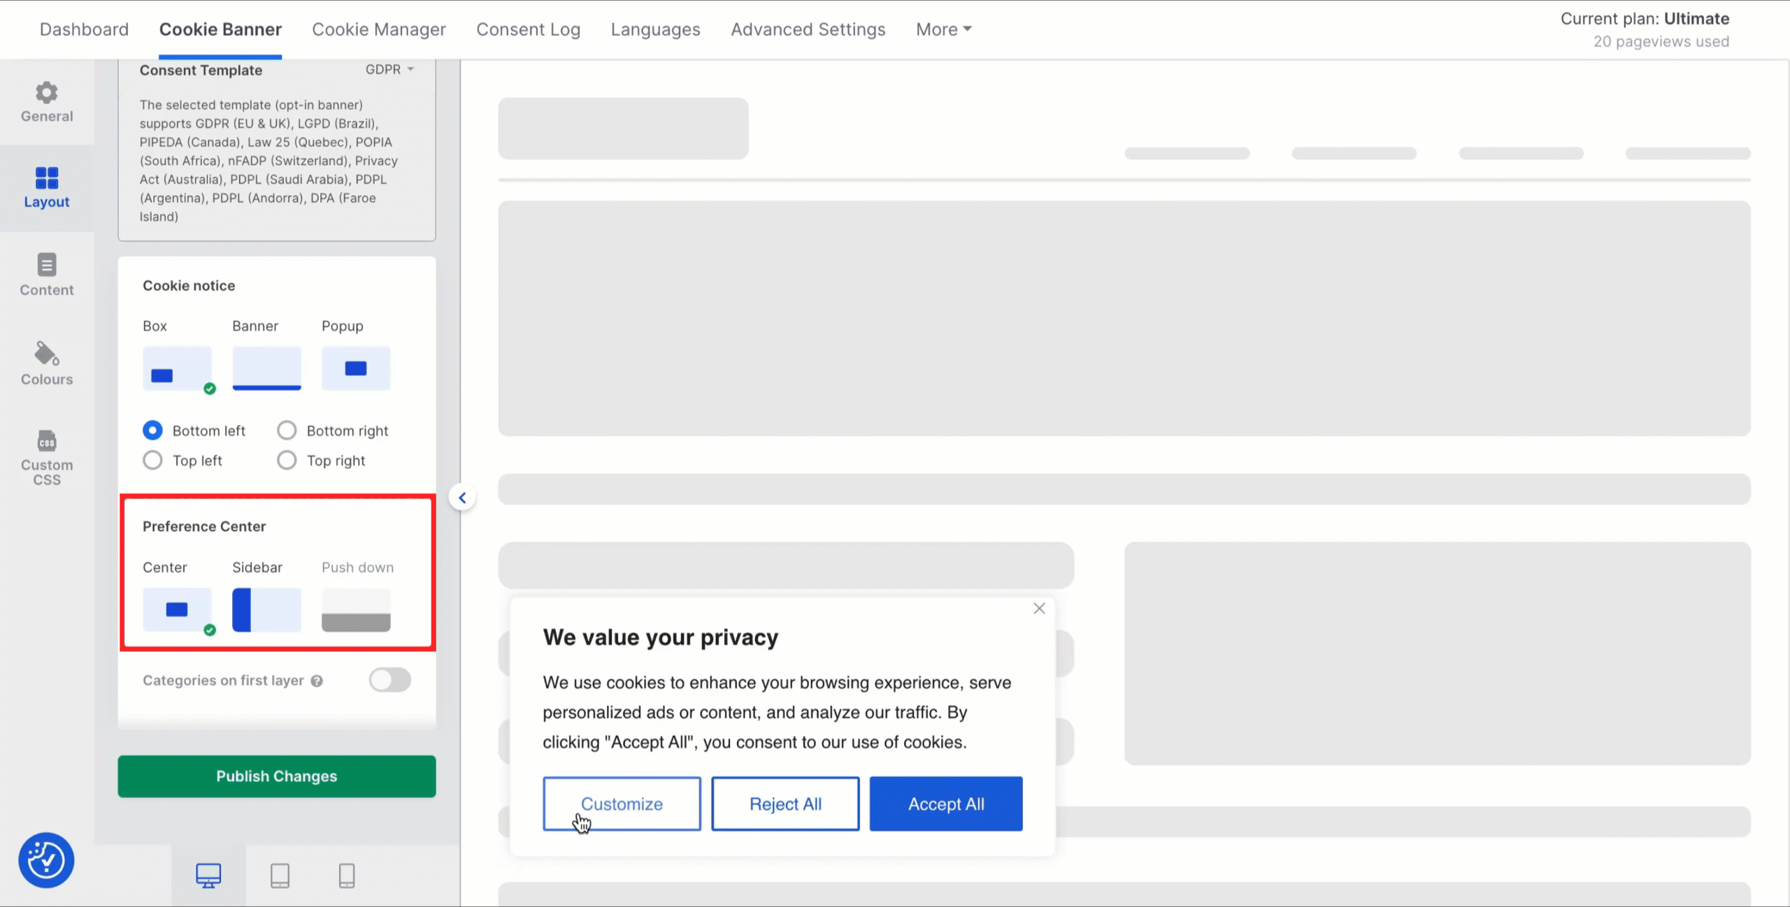Switch preview to tablet device icon

[280, 875]
